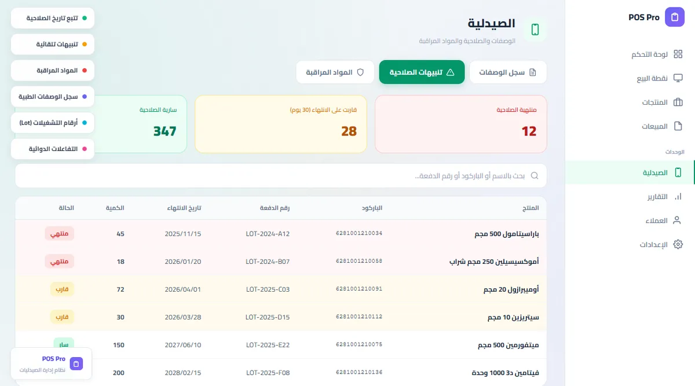
Task: Open the reports bar chart icon
Action: pos(678,197)
